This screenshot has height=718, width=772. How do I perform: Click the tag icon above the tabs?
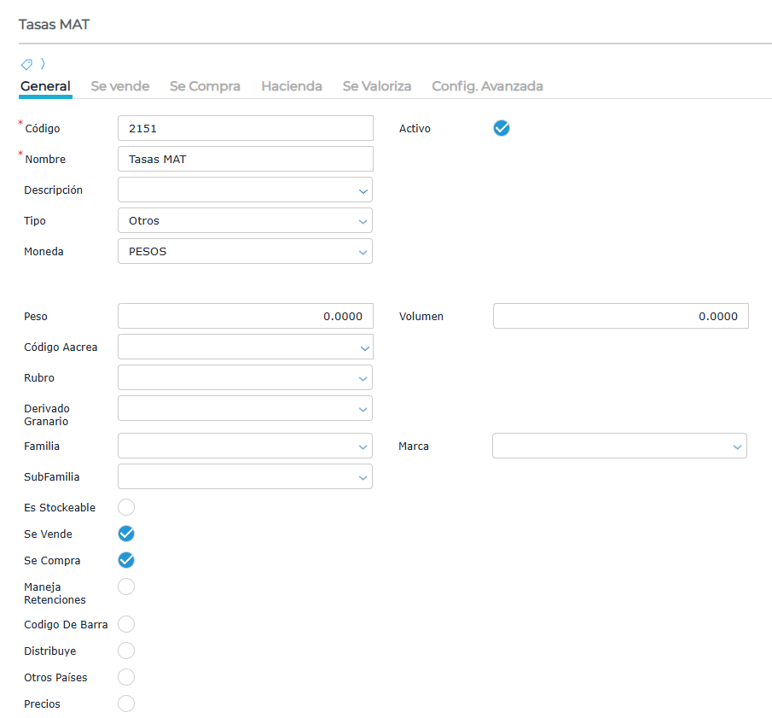point(26,64)
